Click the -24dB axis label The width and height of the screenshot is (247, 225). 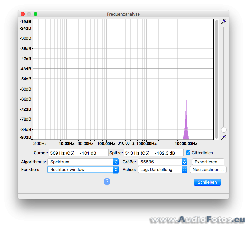click(26, 28)
